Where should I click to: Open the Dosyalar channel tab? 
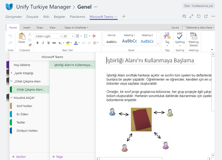pyautogui.click(x=32, y=17)
